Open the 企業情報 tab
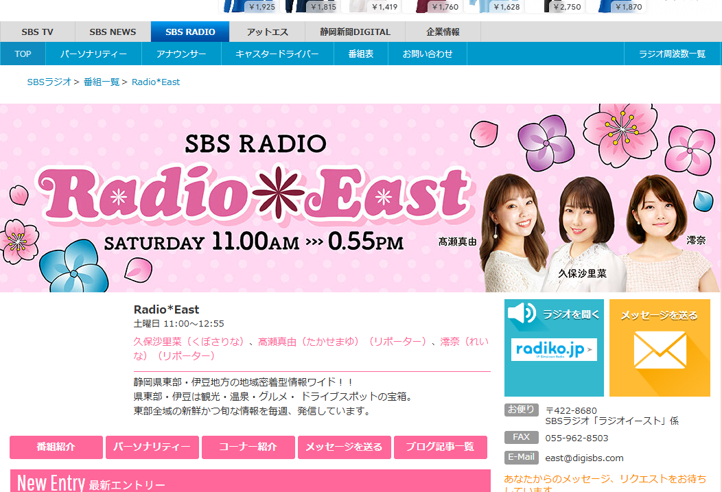Screen dimensions: 722x492 tap(443, 32)
